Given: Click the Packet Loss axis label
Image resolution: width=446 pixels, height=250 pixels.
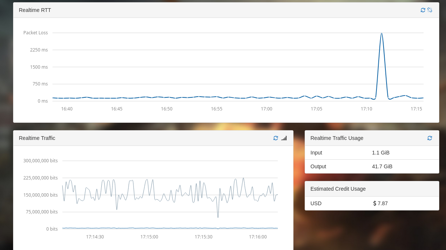Looking at the screenshot, I should (x=36, y=33).
